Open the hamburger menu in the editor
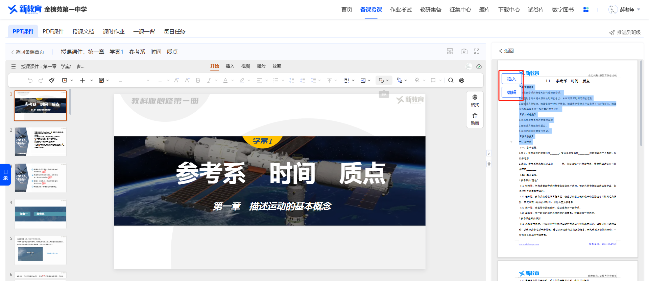The width and height of the screenshot is (649, 281). click(14, 66)
